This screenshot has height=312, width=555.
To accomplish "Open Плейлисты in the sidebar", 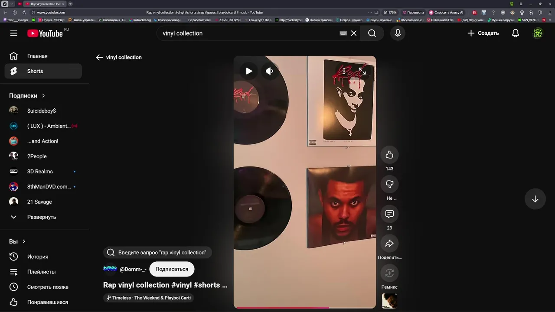I will pyautogui.click(x=43, y=272).
